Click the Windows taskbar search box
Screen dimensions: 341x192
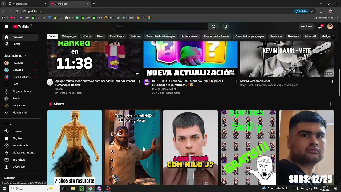(34, 189)
